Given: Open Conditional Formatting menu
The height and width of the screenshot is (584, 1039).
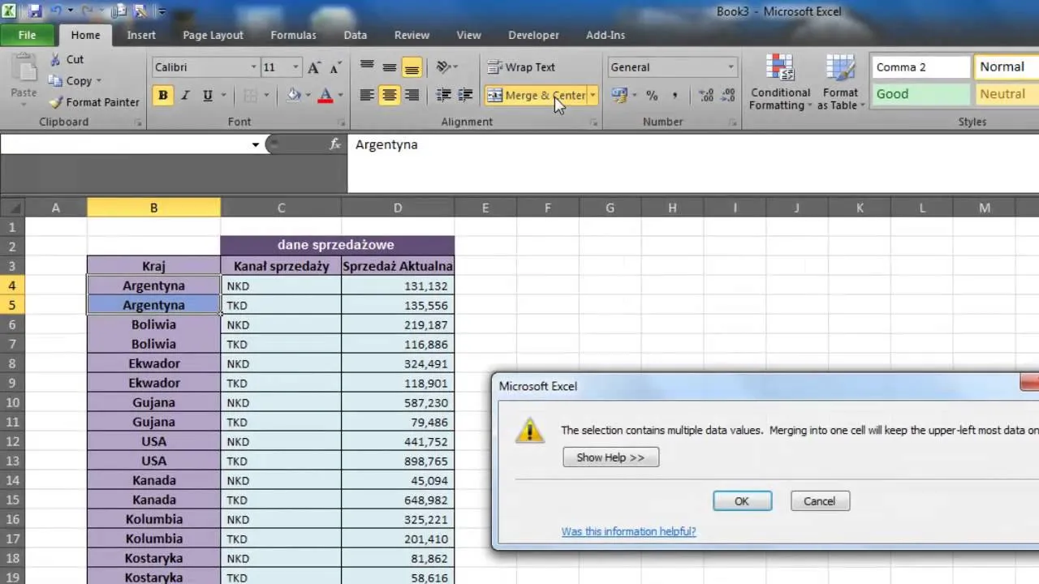Looking at the screenshot, I should [x=780, y=83].
